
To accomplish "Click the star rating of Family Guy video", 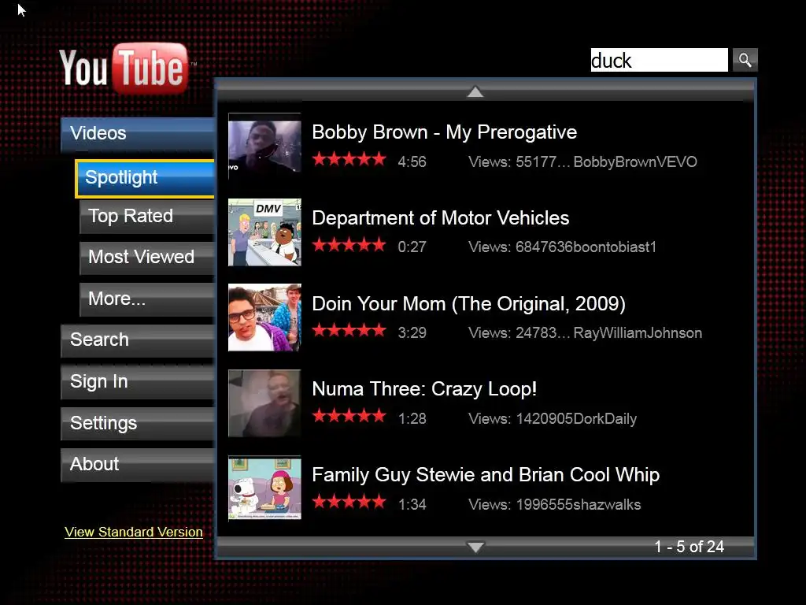I will point(349,501).
